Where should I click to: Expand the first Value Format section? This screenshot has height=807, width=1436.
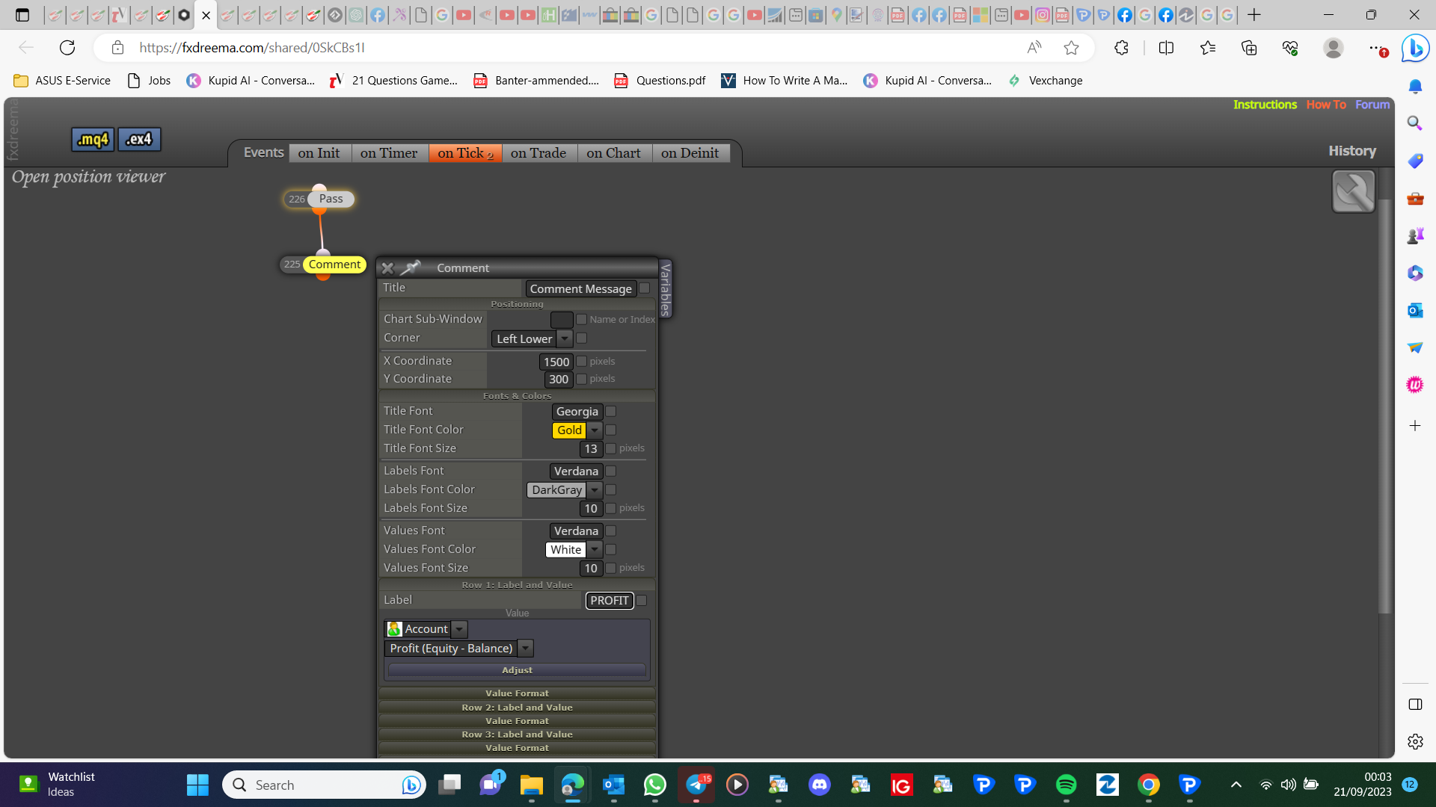[x=517, y=693]
